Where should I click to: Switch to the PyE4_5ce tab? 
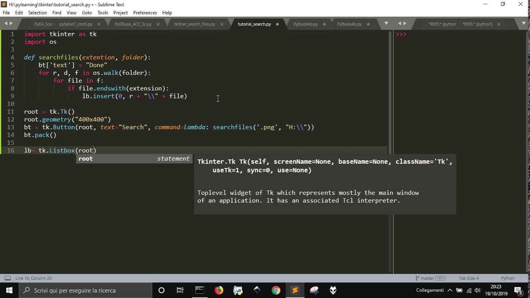coord(43,24)
